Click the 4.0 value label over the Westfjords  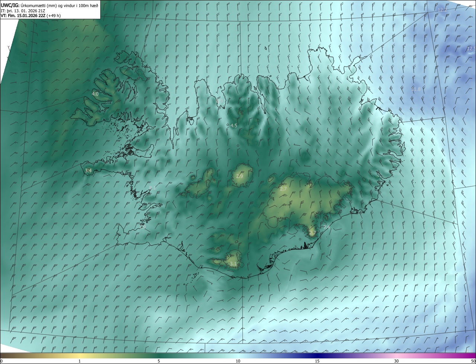coord(95,94)
